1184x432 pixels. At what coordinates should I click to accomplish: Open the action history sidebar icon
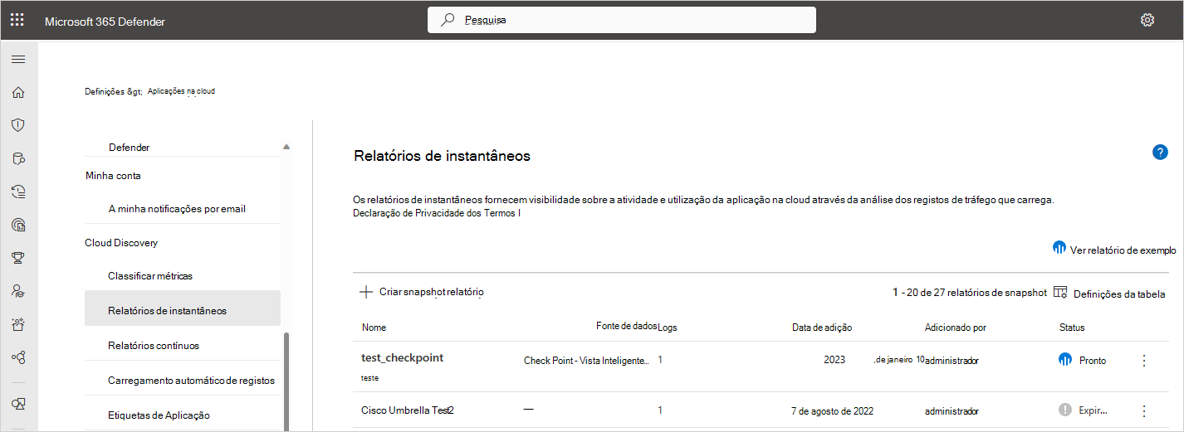(17, 192)
